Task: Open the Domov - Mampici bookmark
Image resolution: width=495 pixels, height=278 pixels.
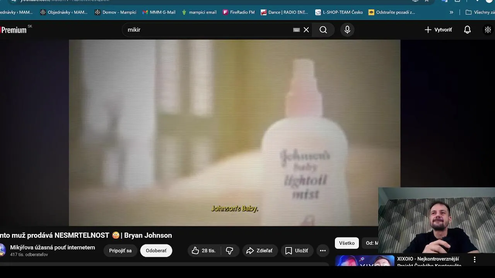Action: pos(115,12)
